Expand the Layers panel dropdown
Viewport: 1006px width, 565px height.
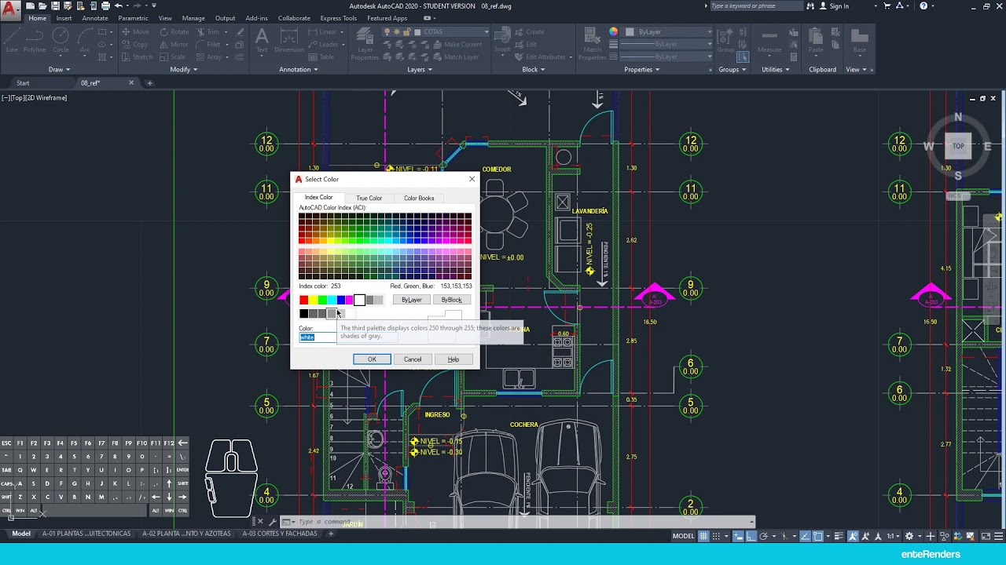420,69
